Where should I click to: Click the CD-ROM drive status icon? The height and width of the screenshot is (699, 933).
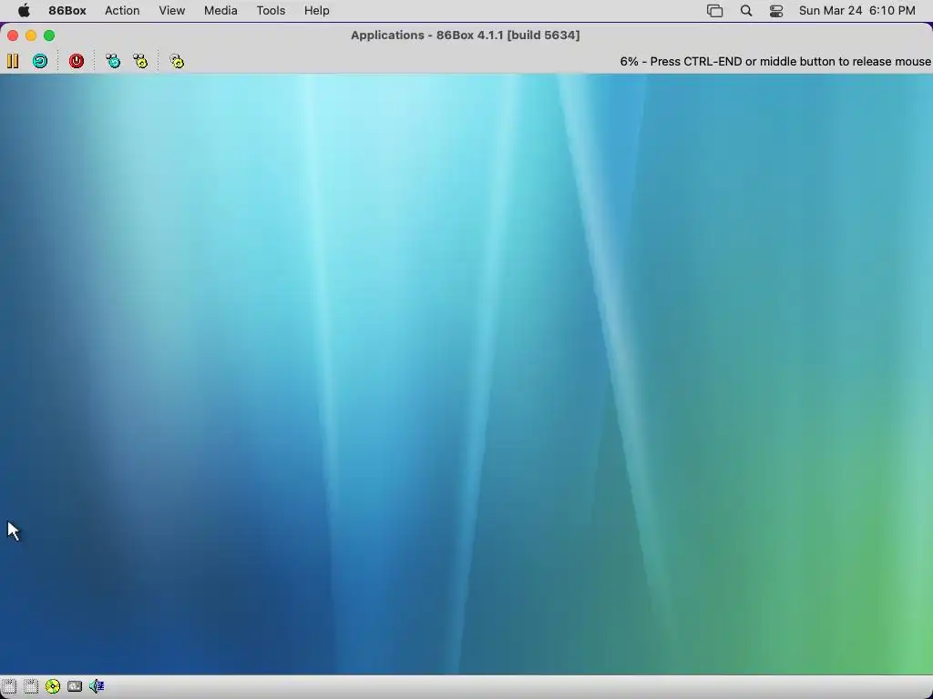[53, 686]
